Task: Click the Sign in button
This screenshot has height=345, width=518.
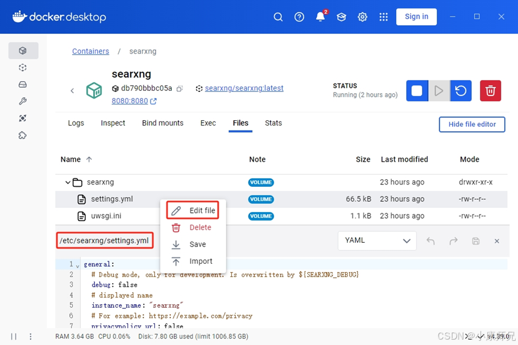Action: [416, 16]
